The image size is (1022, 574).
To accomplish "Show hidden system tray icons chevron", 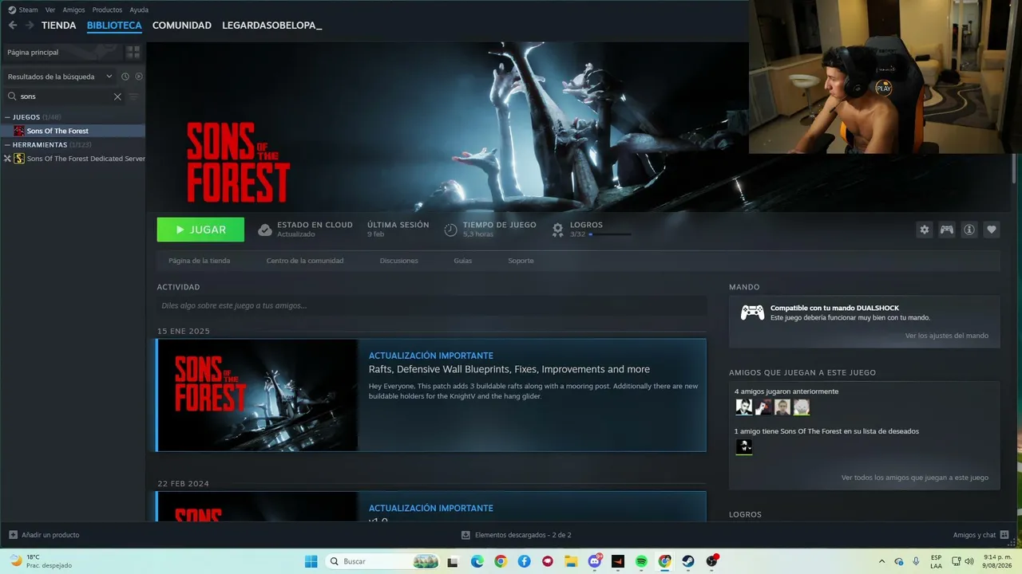I will coord(881,561).
